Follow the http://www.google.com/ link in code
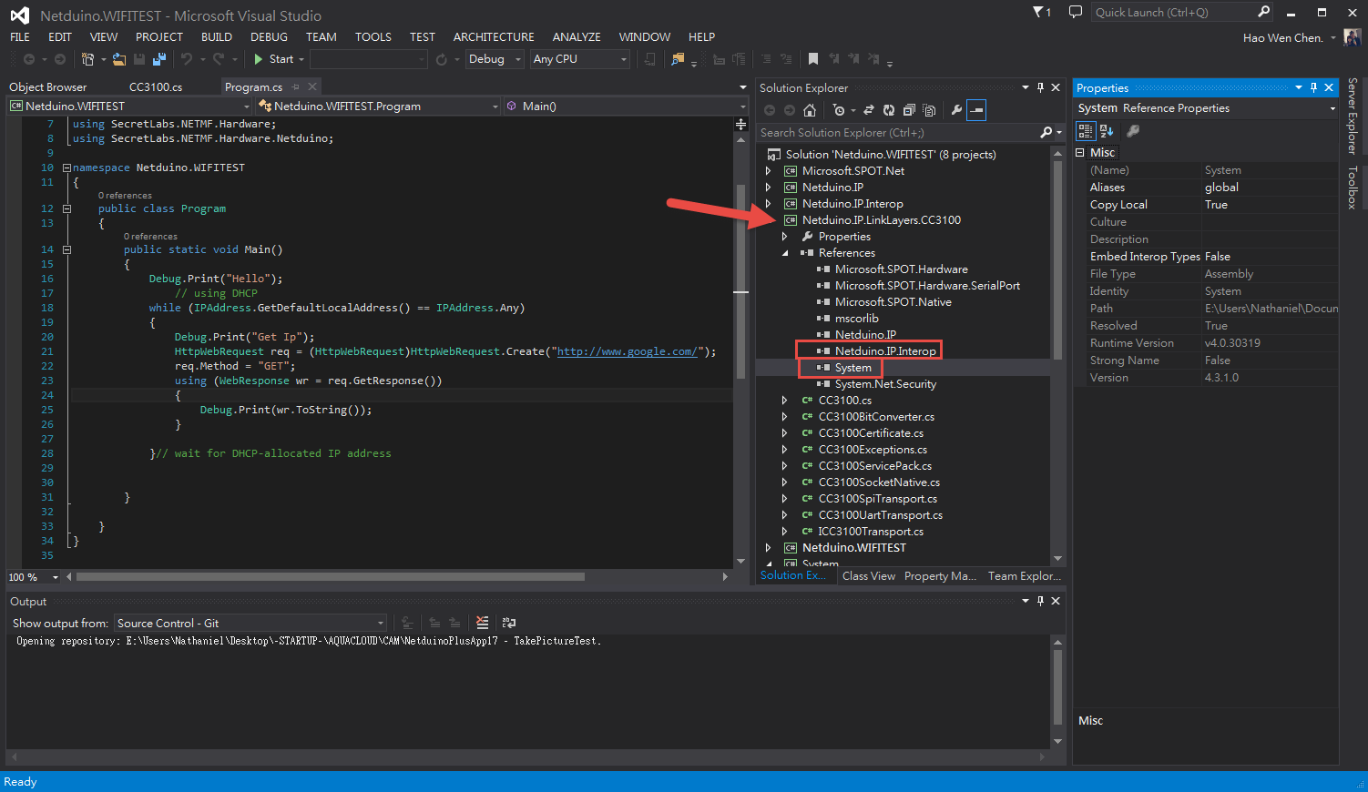1368x792 pixels. (x=628, y=351)
